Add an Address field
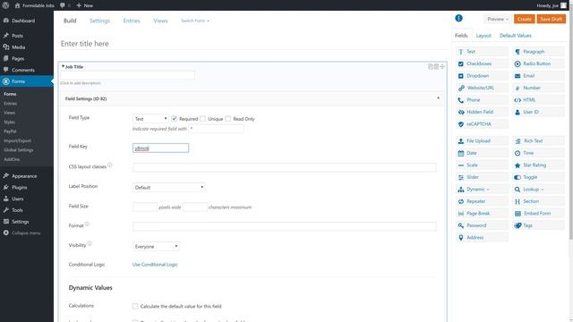Viewport: 573px width, 322px height. (482, 237)
